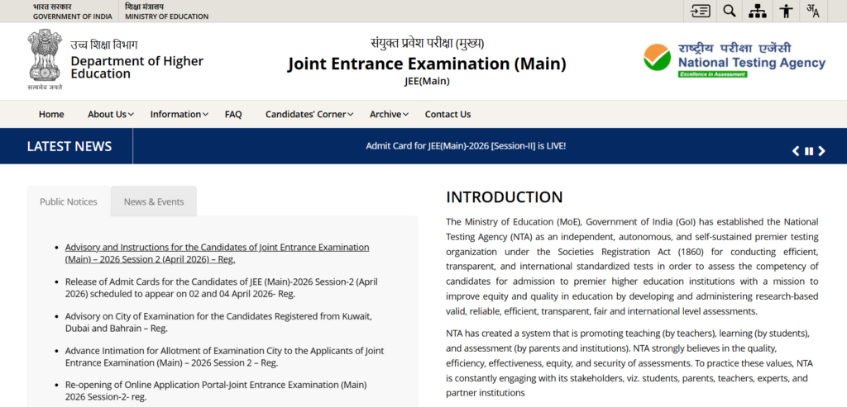Open Advisory and Instructions for Candidates notice
The width and height of the screenshot is (847, 407).
pyautogui.click(x=218, y=253)
